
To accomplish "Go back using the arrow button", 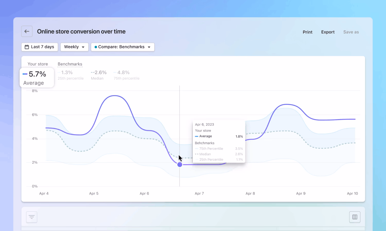I will (27, 31).
